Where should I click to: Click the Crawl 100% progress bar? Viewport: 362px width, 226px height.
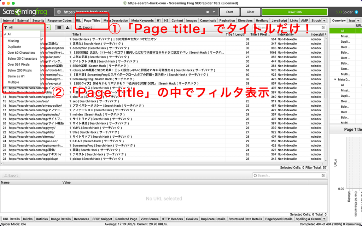pyautogui.click(x=294, y=12)
